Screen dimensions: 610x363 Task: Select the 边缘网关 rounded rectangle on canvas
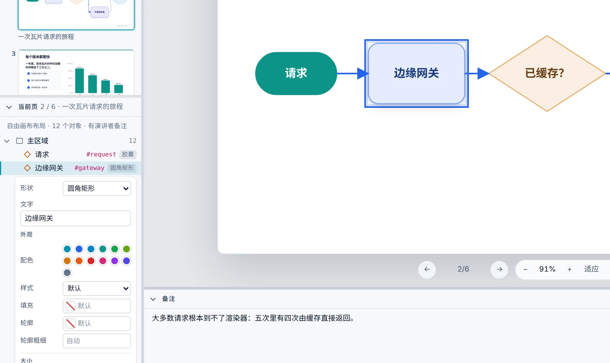click(x=417, y=73)
